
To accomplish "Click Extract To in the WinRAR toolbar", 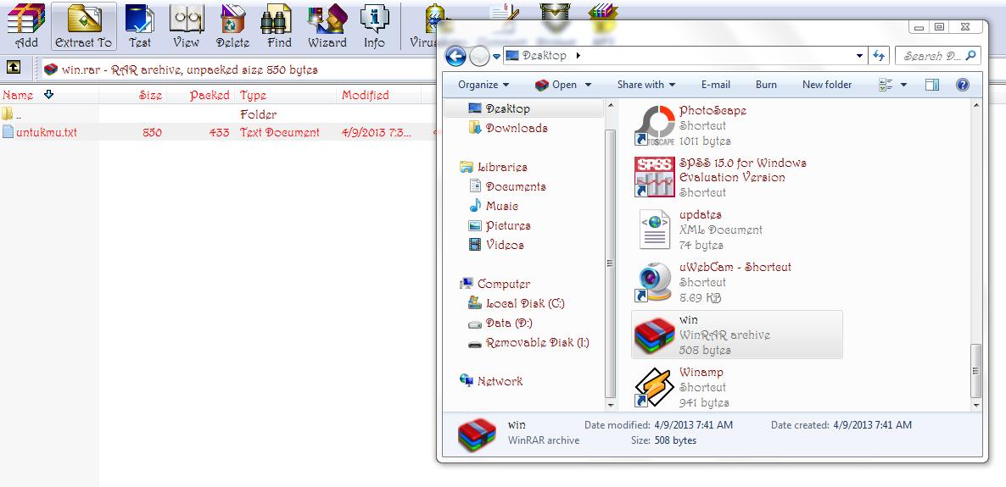I will (83, 26).
